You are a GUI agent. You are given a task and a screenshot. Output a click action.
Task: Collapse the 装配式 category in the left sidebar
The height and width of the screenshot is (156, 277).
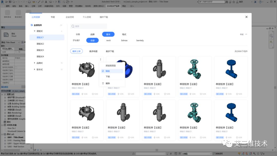(x=35, y=32)
